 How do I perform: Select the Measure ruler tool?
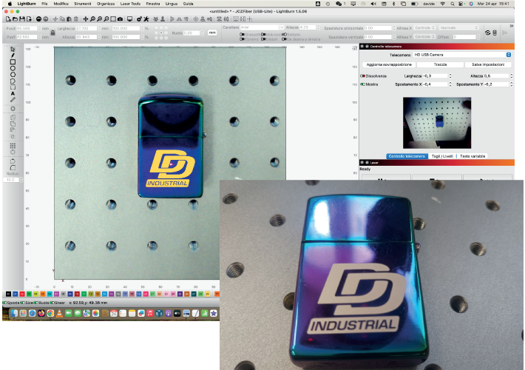pos(13,100)
